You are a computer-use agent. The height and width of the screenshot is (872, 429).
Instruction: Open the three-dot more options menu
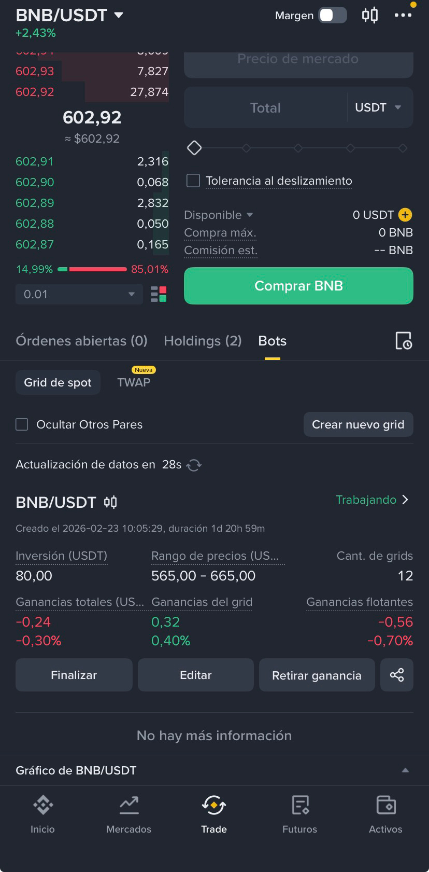[403, 15]
